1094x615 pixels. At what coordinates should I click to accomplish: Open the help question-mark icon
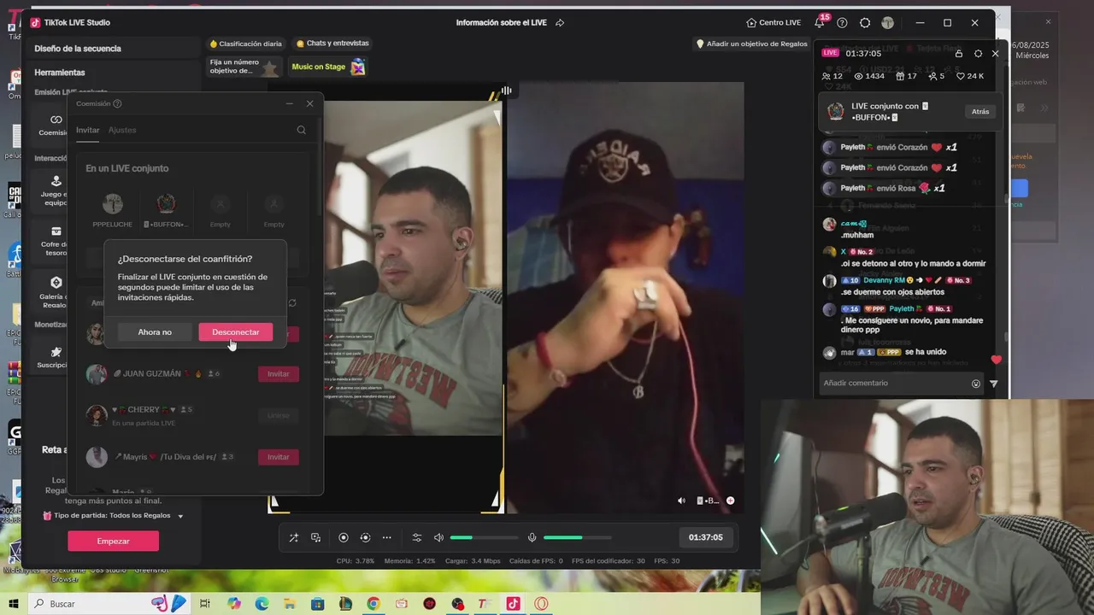click(843, 23)
